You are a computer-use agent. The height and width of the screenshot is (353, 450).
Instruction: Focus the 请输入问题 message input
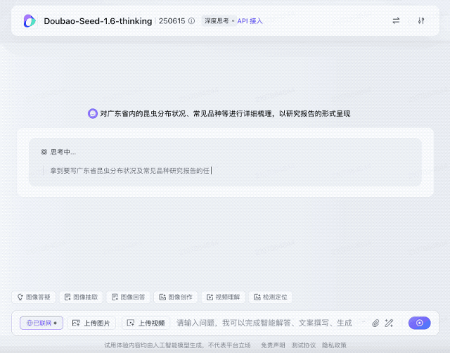pyautogui.click(x=264, y=323)
